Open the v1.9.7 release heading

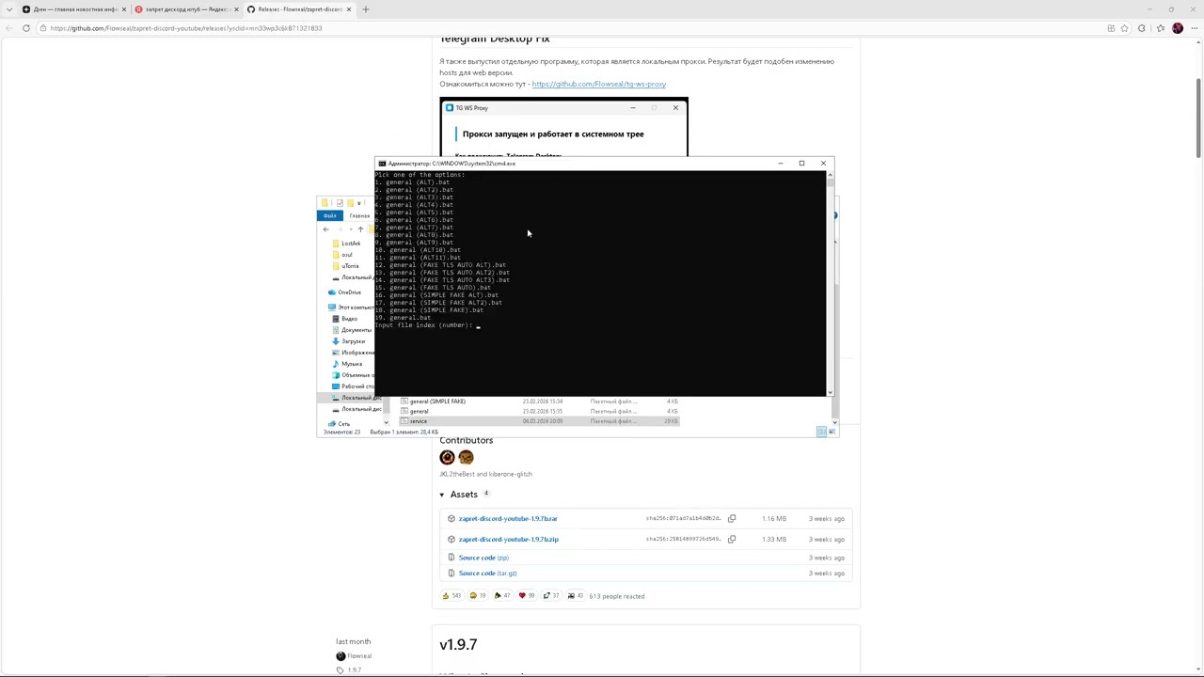pos(458,644)
